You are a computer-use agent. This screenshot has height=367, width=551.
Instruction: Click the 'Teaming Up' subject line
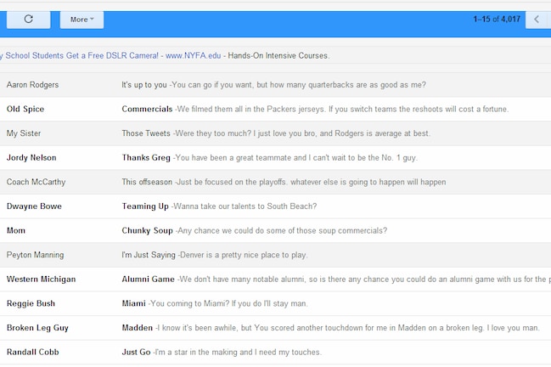[x=145, y=206]
